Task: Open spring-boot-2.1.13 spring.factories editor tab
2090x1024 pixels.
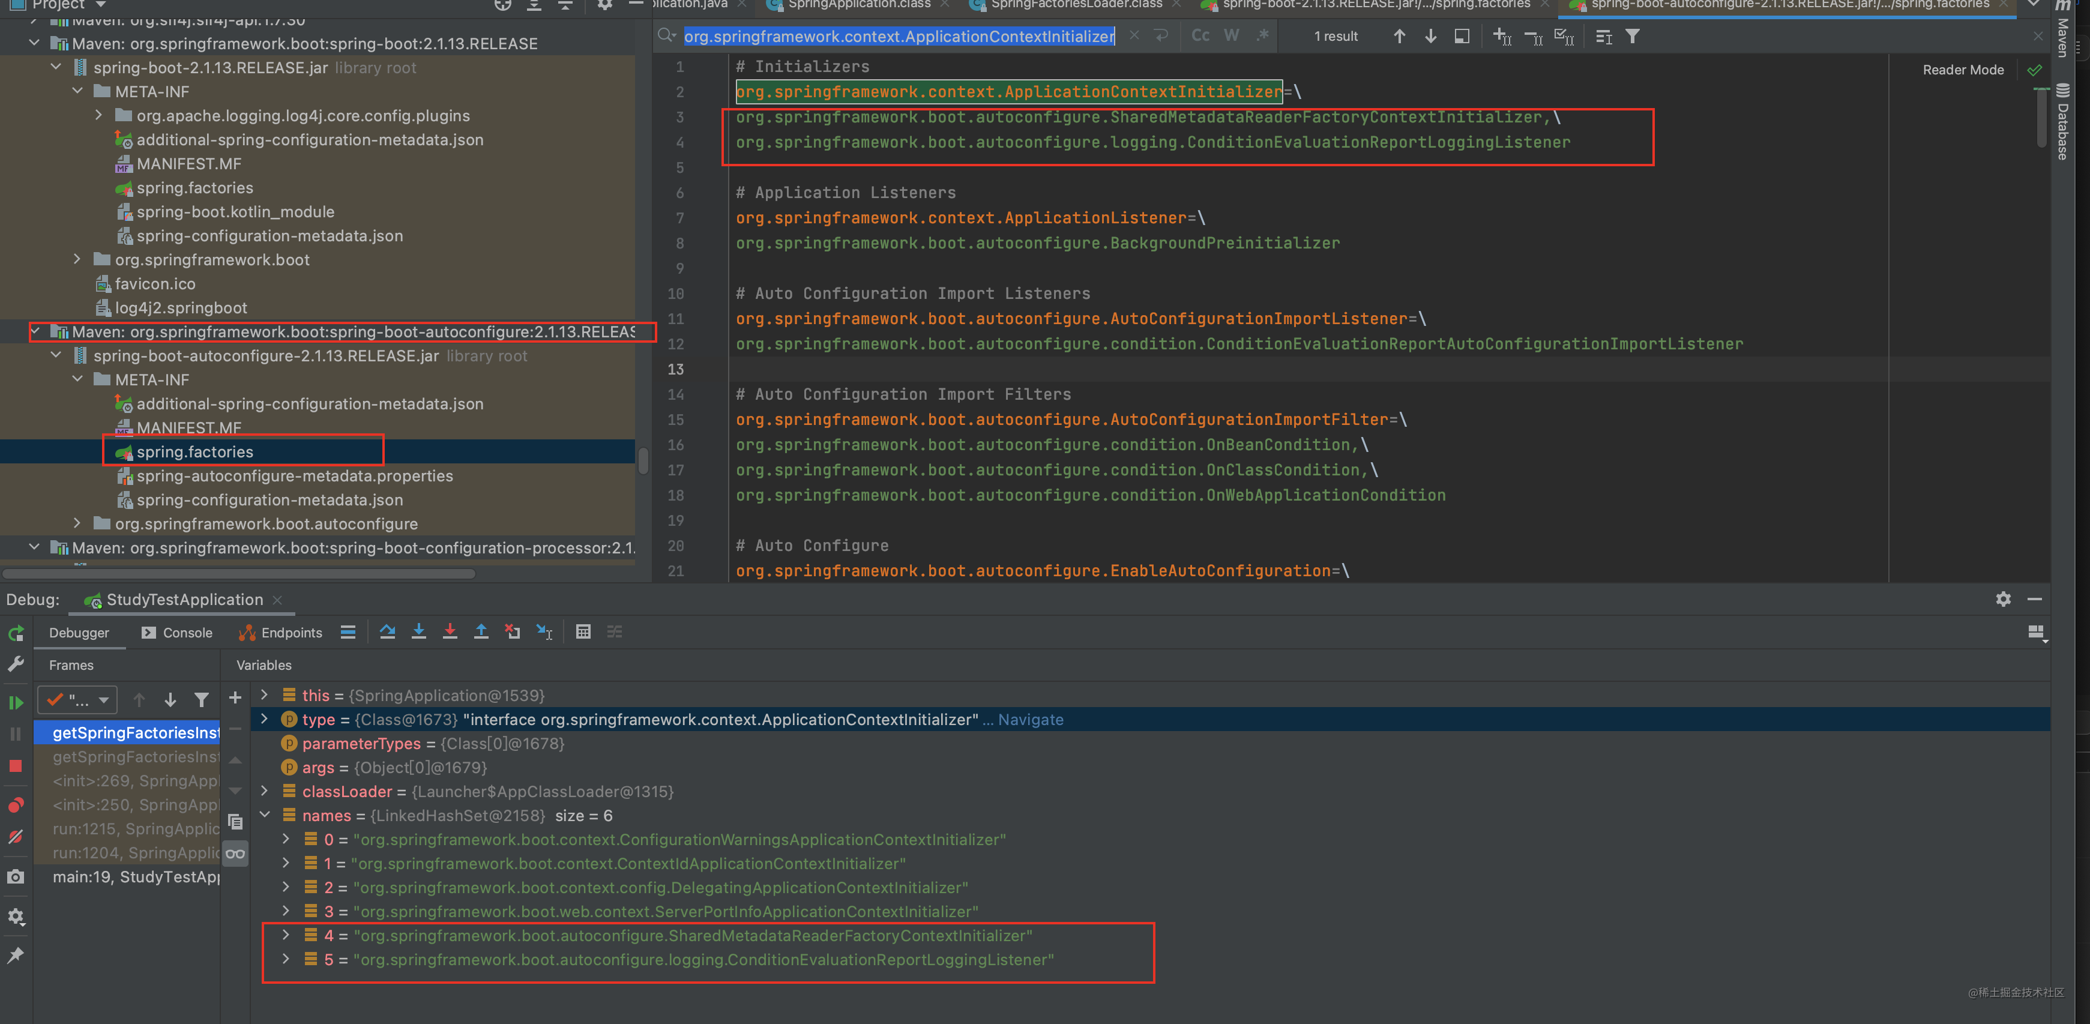Action: [1375, 5]
